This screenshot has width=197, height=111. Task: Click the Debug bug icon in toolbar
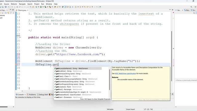point(36,7)
